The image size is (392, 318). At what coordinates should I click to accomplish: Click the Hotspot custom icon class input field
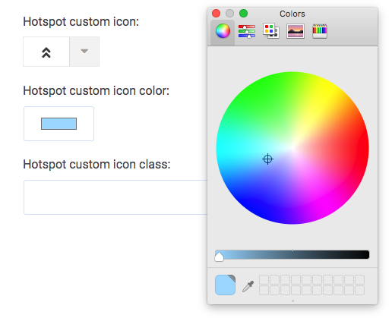[x=115, y=197]
